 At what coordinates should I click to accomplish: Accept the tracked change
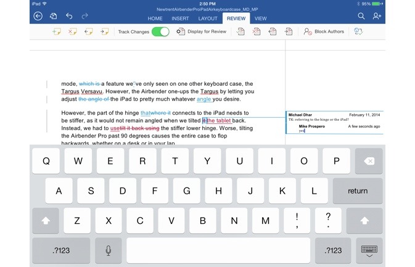coord(240,31)
